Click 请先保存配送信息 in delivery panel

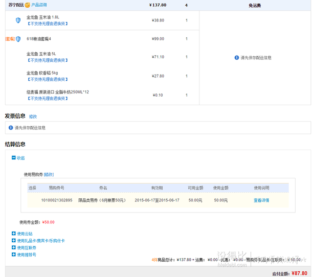click(256, 58)
